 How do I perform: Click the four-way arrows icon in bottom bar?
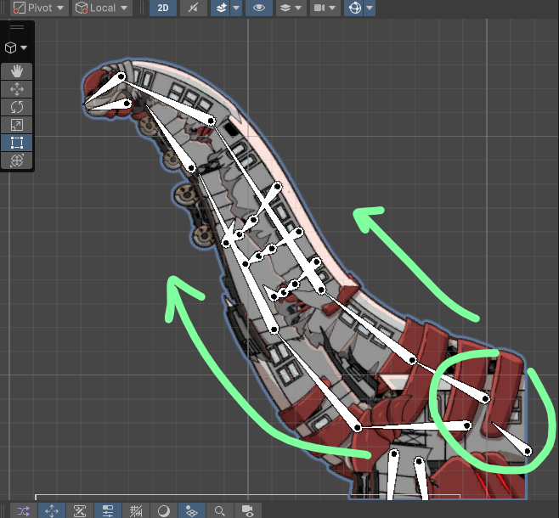[x=52, y=511]
